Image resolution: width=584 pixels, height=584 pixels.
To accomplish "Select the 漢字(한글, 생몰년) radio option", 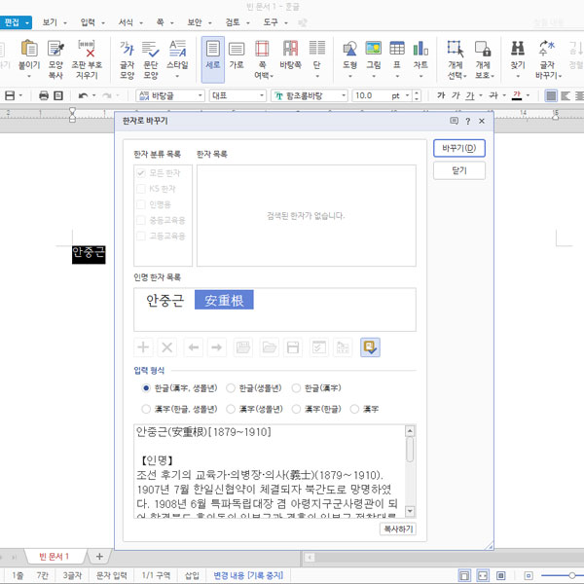I will click(146, 409).
